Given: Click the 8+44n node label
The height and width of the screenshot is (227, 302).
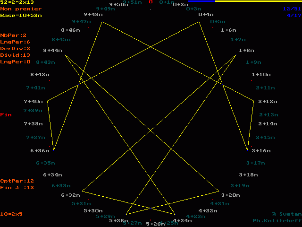Looking at the screenshot, I should 52,50.
